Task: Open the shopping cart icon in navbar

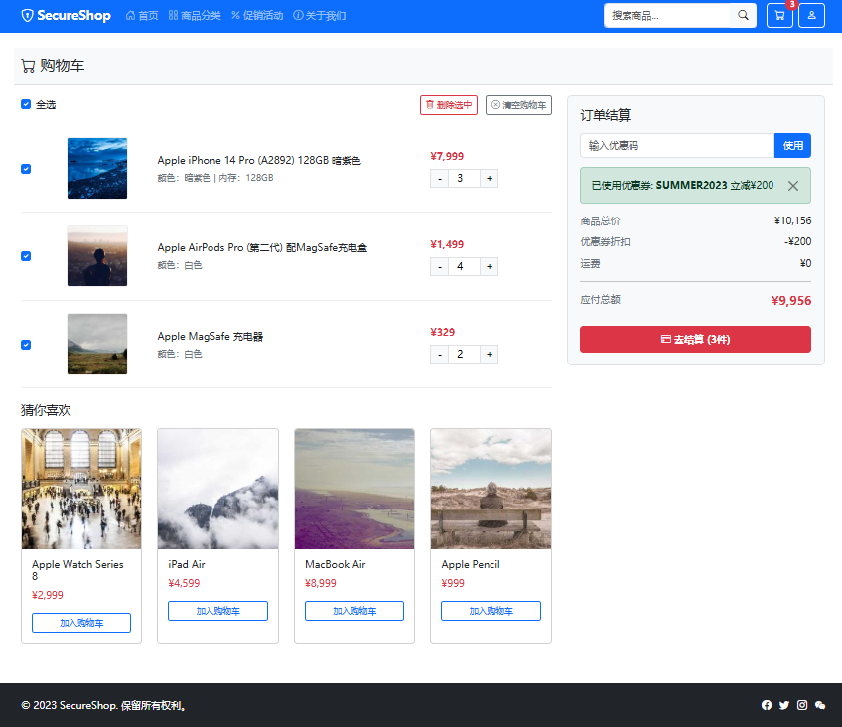Action: coord(779,16)
